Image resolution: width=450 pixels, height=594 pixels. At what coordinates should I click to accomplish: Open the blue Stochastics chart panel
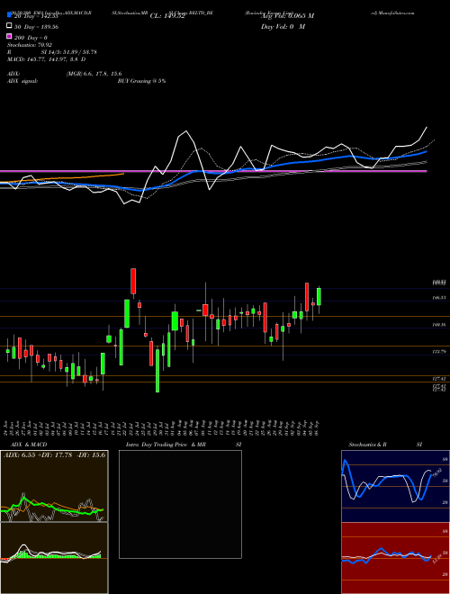[395, 486]
